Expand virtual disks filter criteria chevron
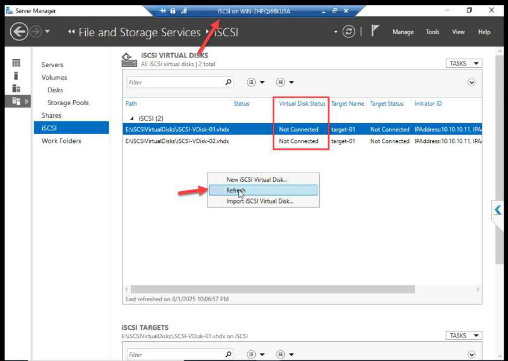This screenshot has width=508, height=361. click(471, 82)
